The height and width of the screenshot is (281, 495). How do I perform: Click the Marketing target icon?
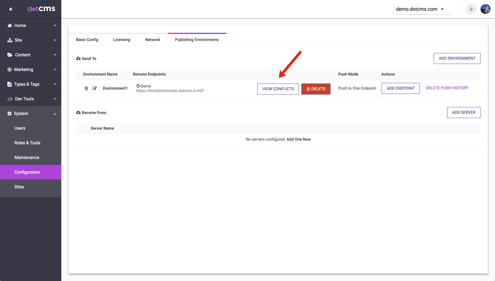9,70
